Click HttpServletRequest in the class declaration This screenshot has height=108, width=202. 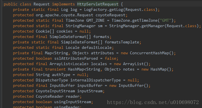98,4
